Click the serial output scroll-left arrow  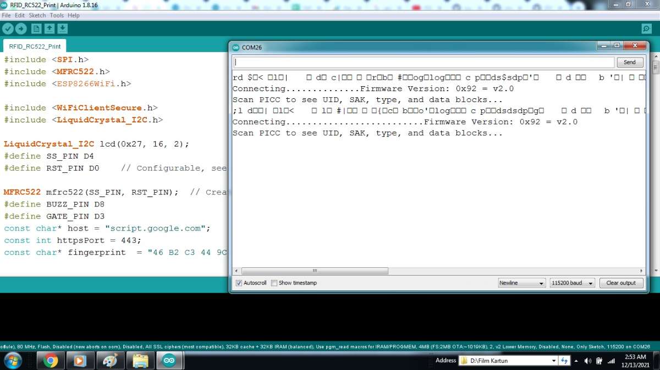(x=237, y=271)
